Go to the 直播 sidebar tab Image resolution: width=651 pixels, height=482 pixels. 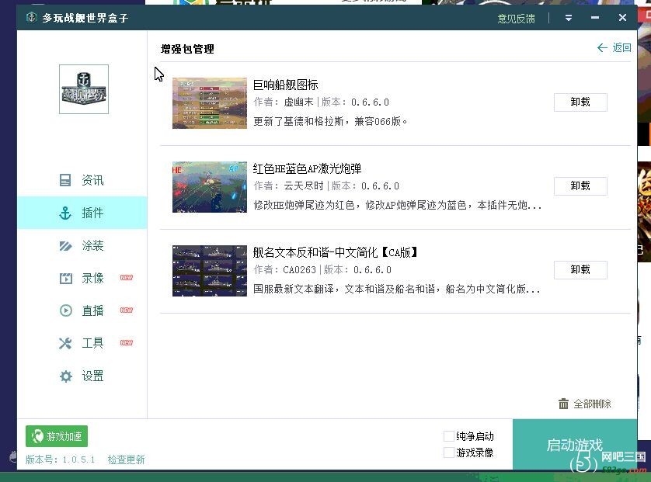82,310
